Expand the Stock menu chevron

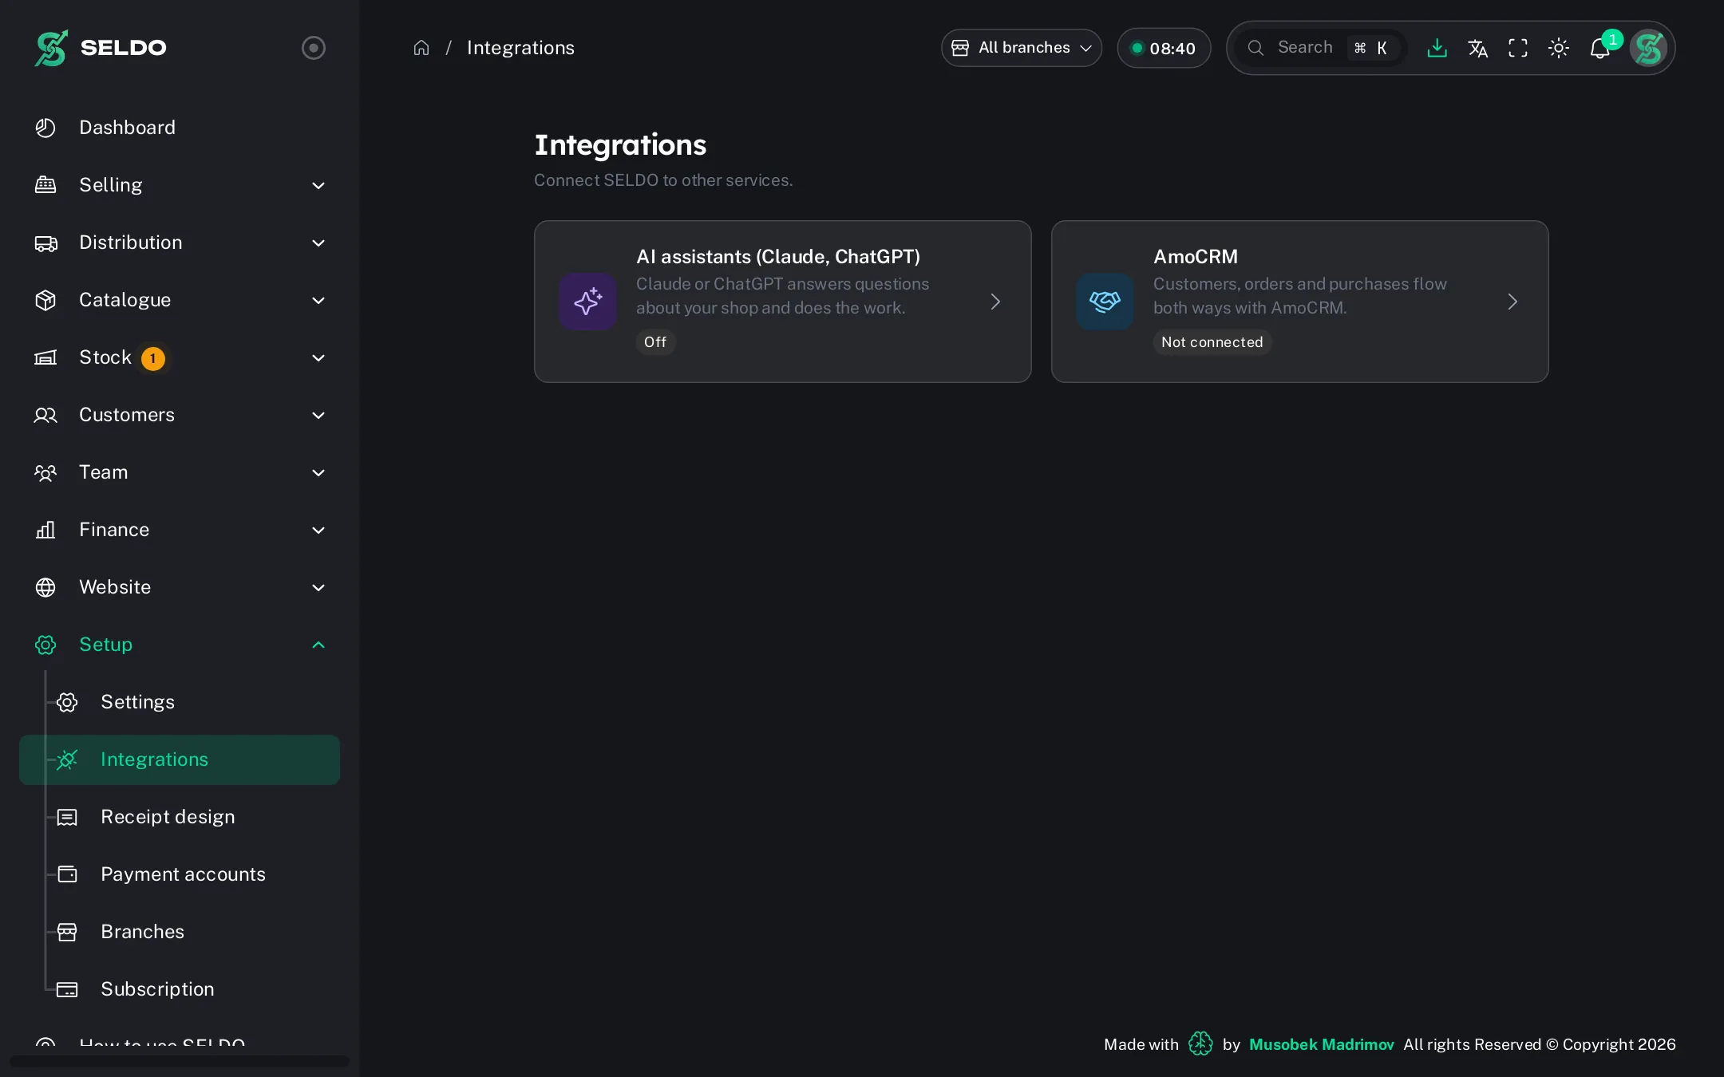coord(318,357)
